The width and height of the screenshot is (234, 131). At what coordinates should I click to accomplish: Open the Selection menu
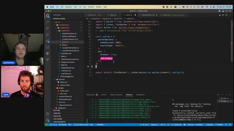(68, 7)
